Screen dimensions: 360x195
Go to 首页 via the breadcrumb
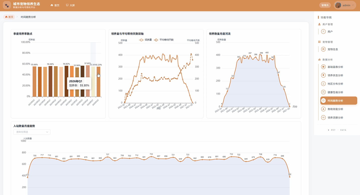9,17
